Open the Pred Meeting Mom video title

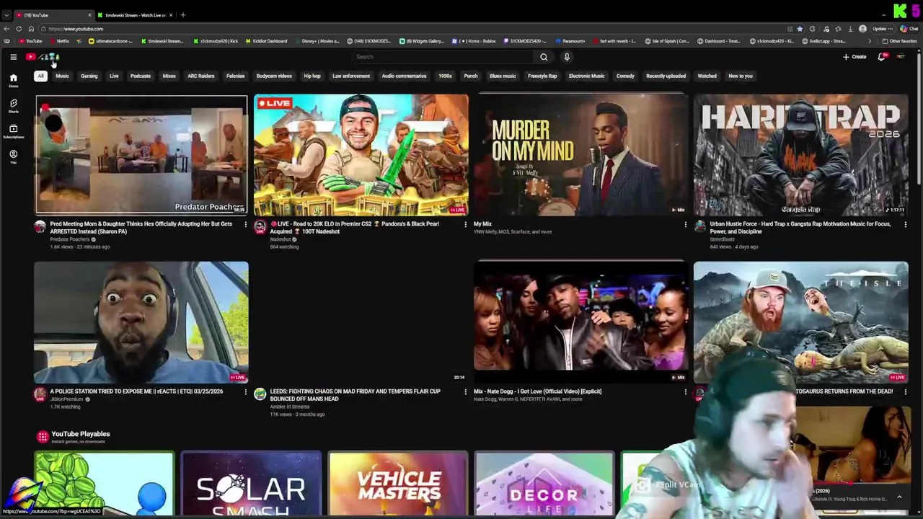[x=141, y=228]
